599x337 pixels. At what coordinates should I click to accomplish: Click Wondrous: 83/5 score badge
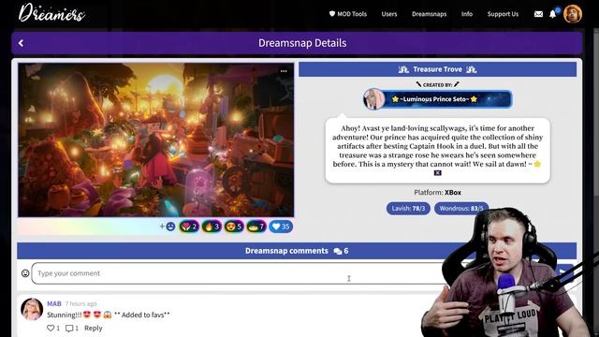point(461,208)
